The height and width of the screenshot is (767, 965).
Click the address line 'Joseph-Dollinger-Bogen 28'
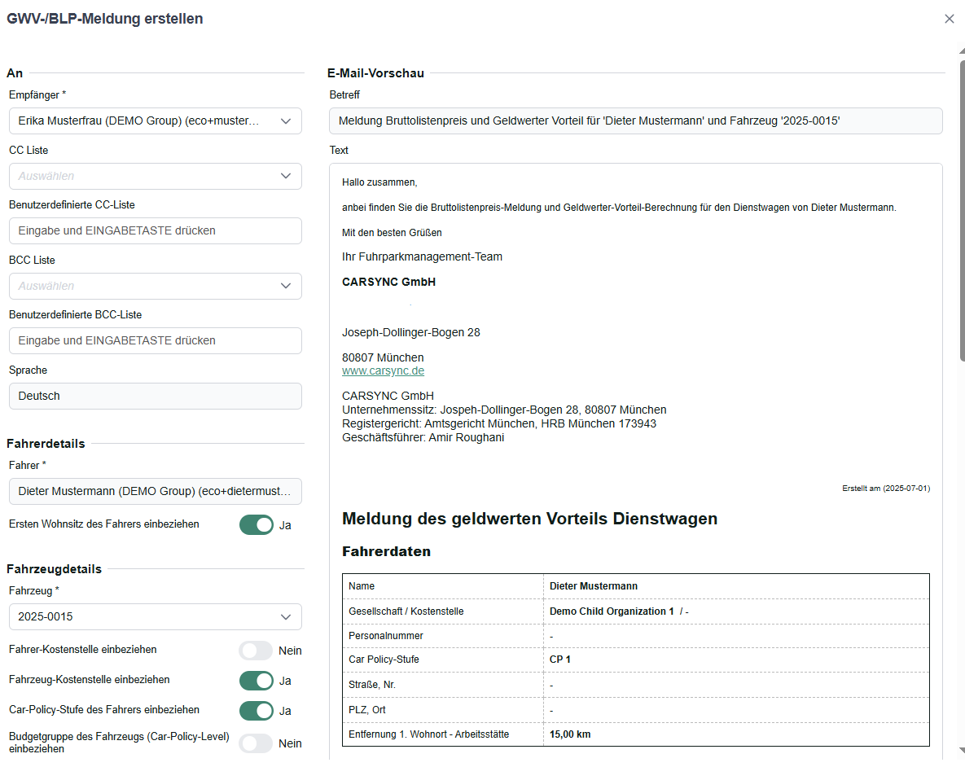pos(411,332)
